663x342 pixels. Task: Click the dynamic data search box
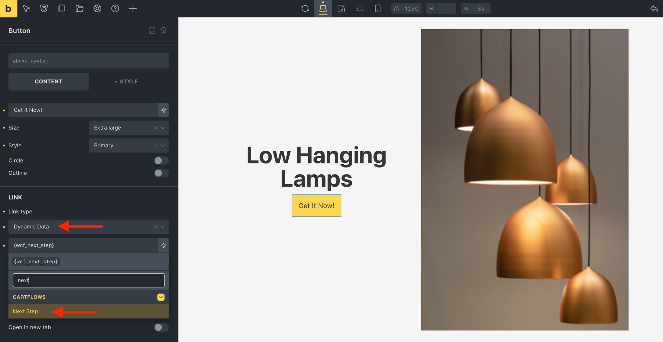tap(88, 280)
